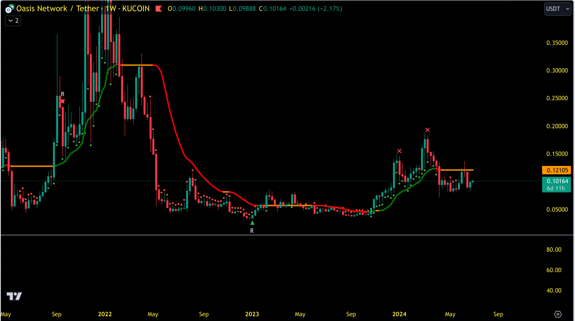Click the 0.35000 price axis label
575x321 pixels.
(557, 43)
